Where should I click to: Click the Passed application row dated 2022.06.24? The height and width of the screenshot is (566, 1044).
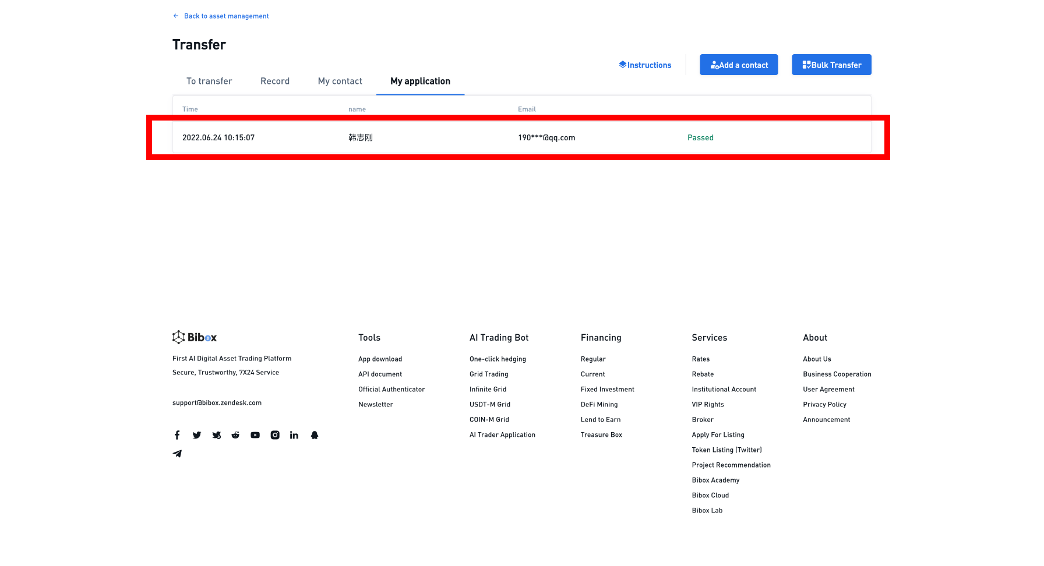521,138
